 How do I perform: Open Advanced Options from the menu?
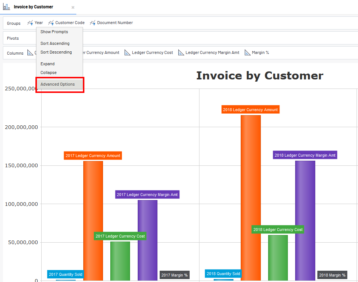click(57, 85)
